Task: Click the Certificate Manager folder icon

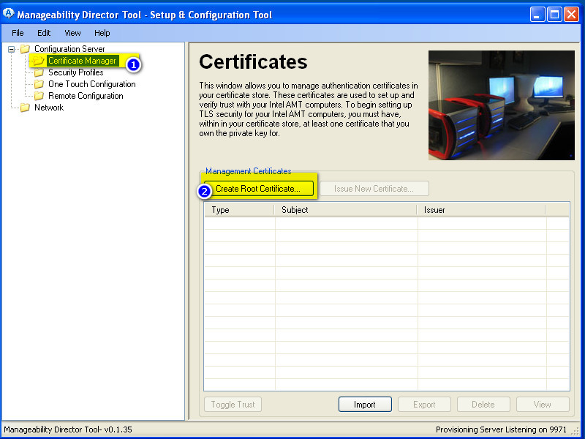Action: click(39, 61)
